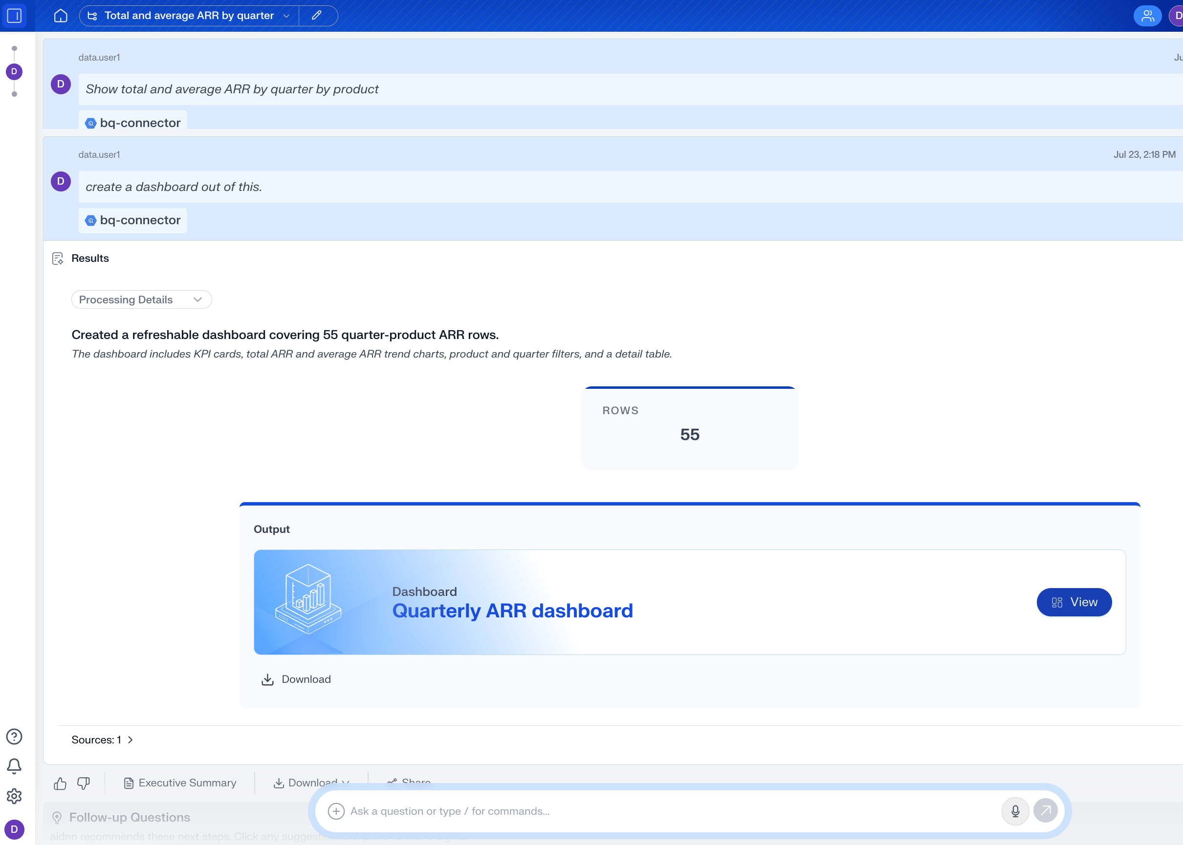Click the View dashboard button

click(x=1074, y=602)
